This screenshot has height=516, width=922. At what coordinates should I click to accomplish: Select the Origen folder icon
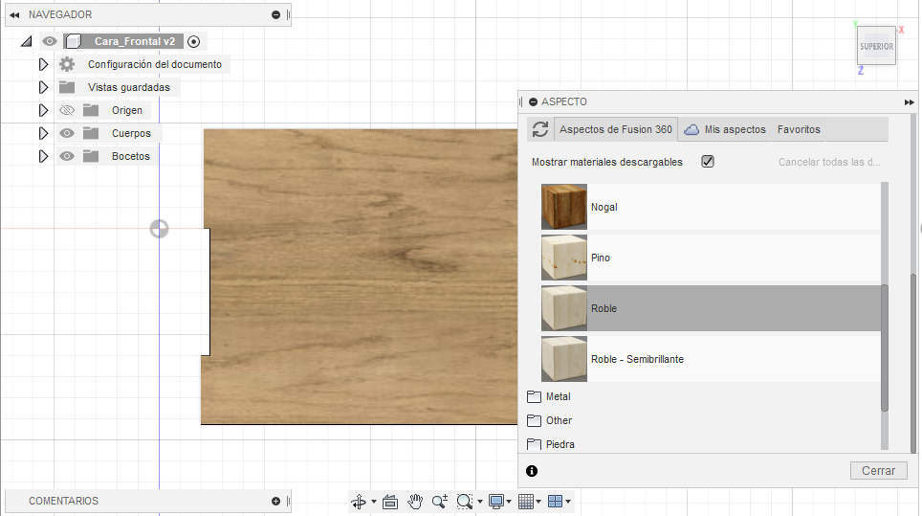pyautogui.click(x=91, y=110)
